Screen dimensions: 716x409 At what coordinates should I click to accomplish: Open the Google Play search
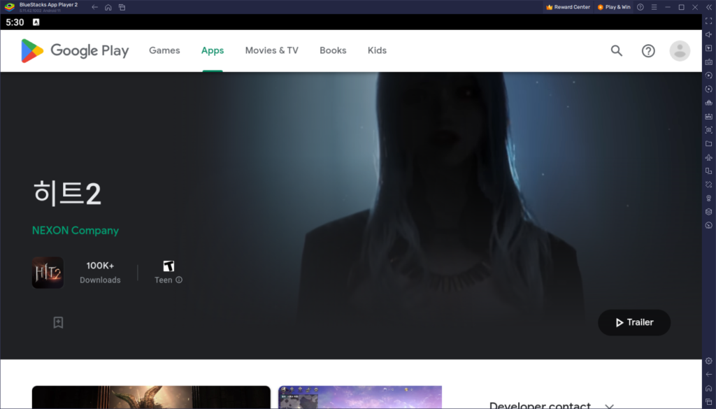pos(616,50)
